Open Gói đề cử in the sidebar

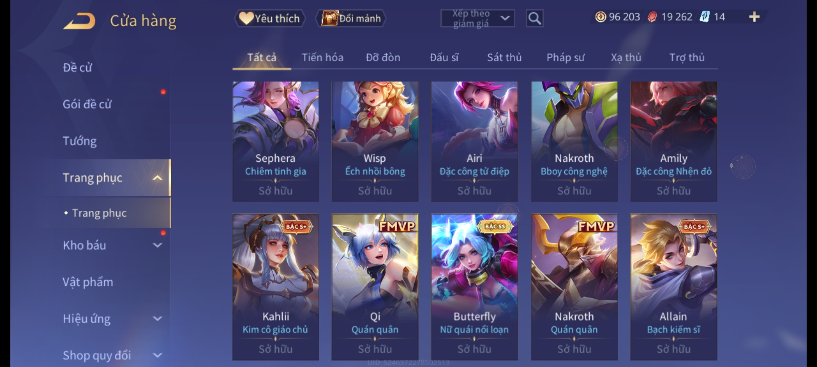point(87,104)
